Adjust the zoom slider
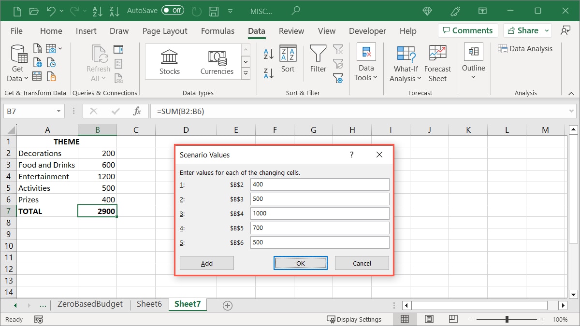580x326 pixels. click(x=507, y=319)
